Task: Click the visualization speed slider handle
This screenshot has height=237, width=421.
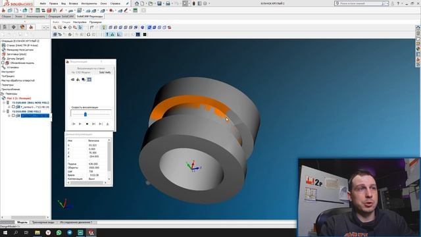Action: [86, 114]
